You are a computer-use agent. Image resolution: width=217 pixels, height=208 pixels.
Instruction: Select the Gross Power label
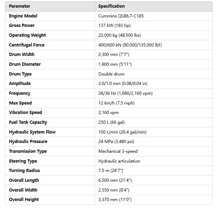coord(22,26)
